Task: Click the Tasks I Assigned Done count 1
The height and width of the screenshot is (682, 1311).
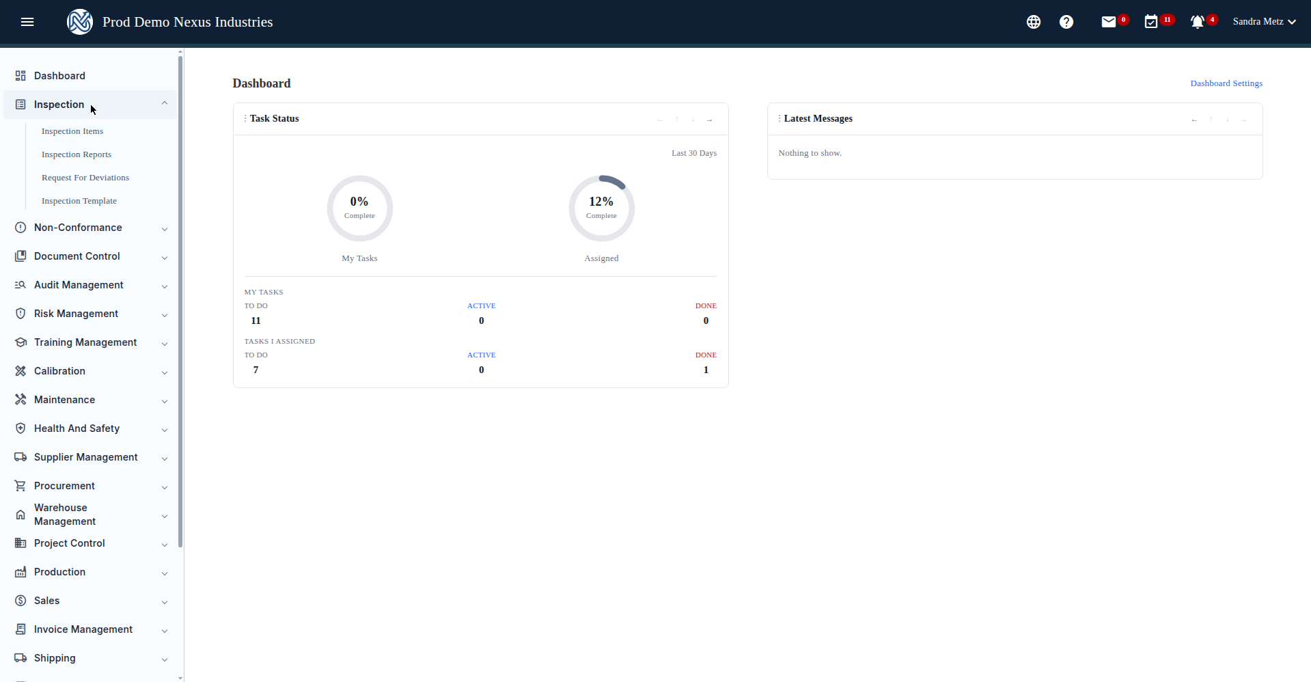Action: click(x=706, y=370)
